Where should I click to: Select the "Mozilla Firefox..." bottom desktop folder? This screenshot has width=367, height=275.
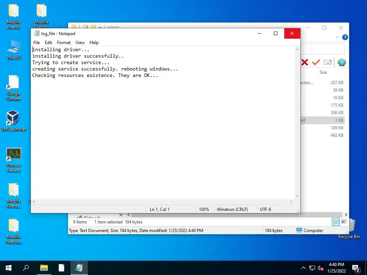14,232
